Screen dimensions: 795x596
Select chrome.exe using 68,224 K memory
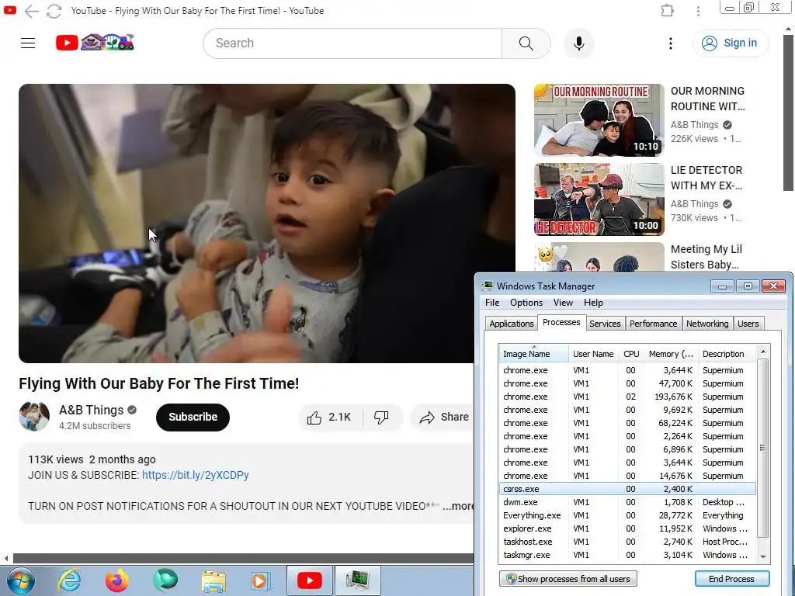[627, 423]
